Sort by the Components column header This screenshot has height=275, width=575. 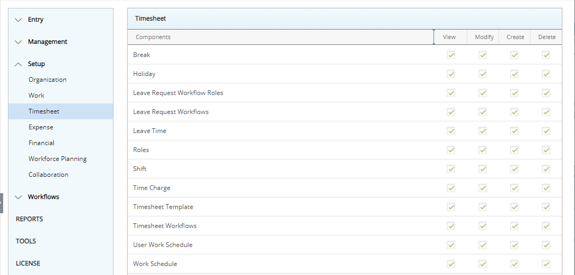pos(280,37)
